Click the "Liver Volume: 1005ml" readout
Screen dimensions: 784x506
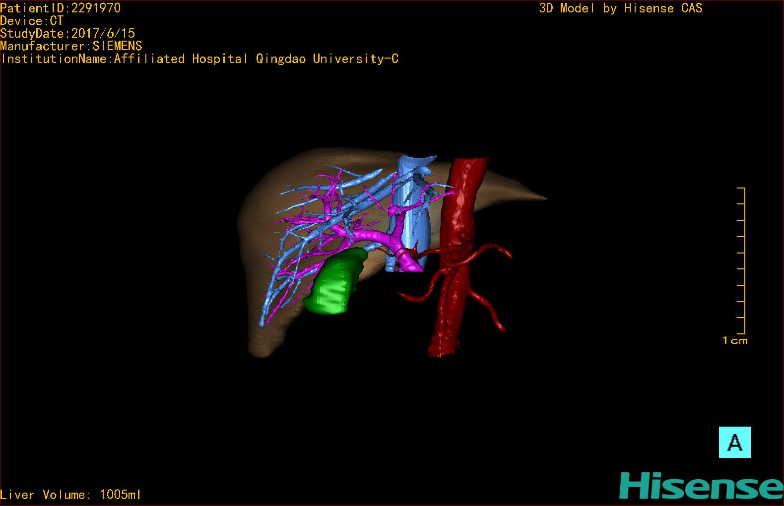coord(71,495)
